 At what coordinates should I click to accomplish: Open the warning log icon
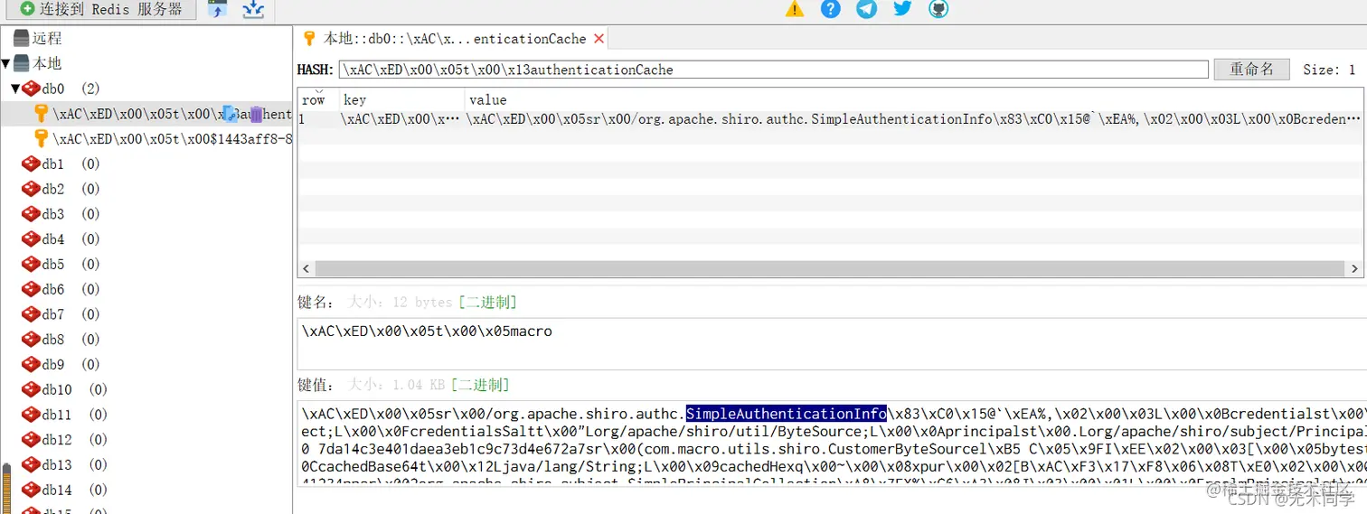pos(794,9)
